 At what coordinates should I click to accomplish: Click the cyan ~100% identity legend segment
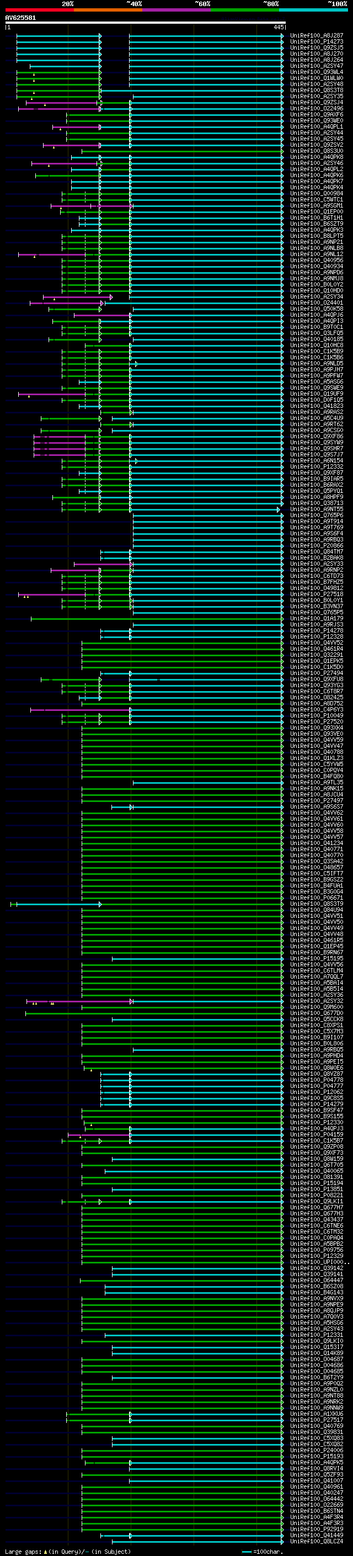coord(314,10)
